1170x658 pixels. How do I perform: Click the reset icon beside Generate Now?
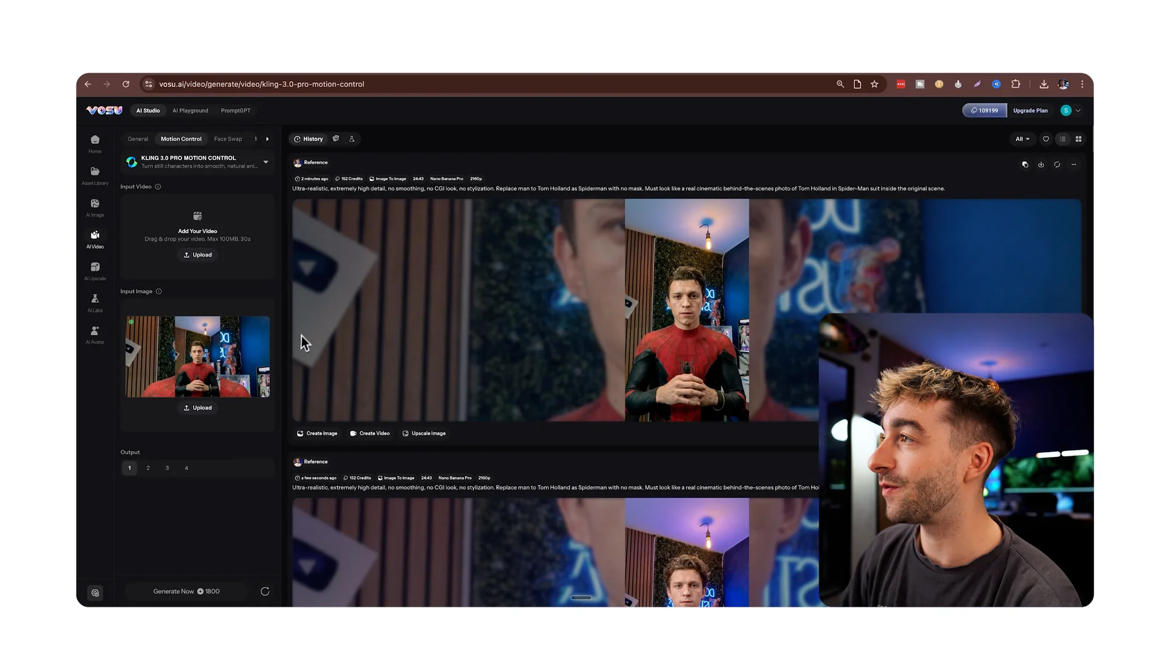[x=265, y=592]
